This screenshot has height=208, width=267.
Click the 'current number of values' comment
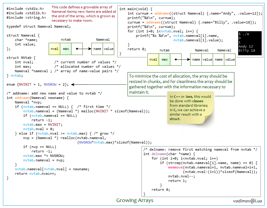coord(85,62)
